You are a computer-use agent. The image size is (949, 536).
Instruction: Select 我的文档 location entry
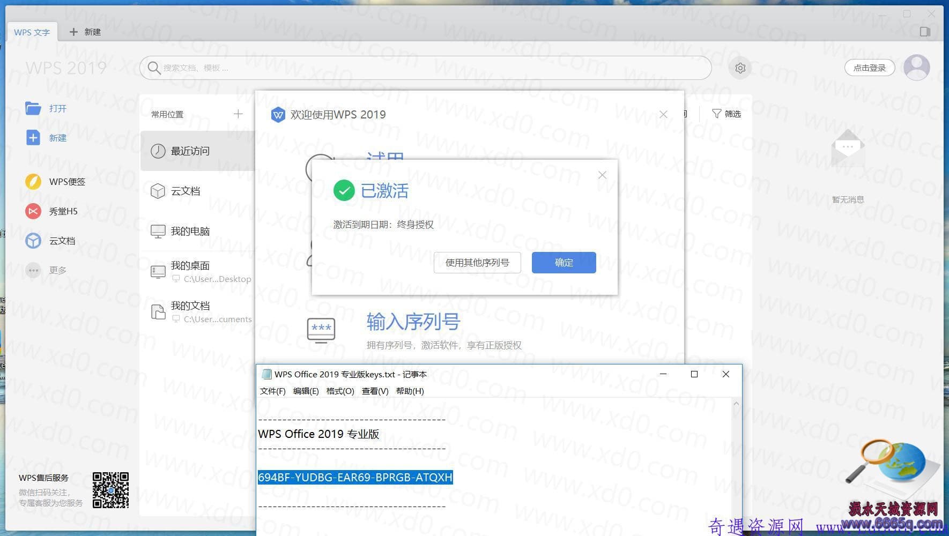(x=197, y=312)
